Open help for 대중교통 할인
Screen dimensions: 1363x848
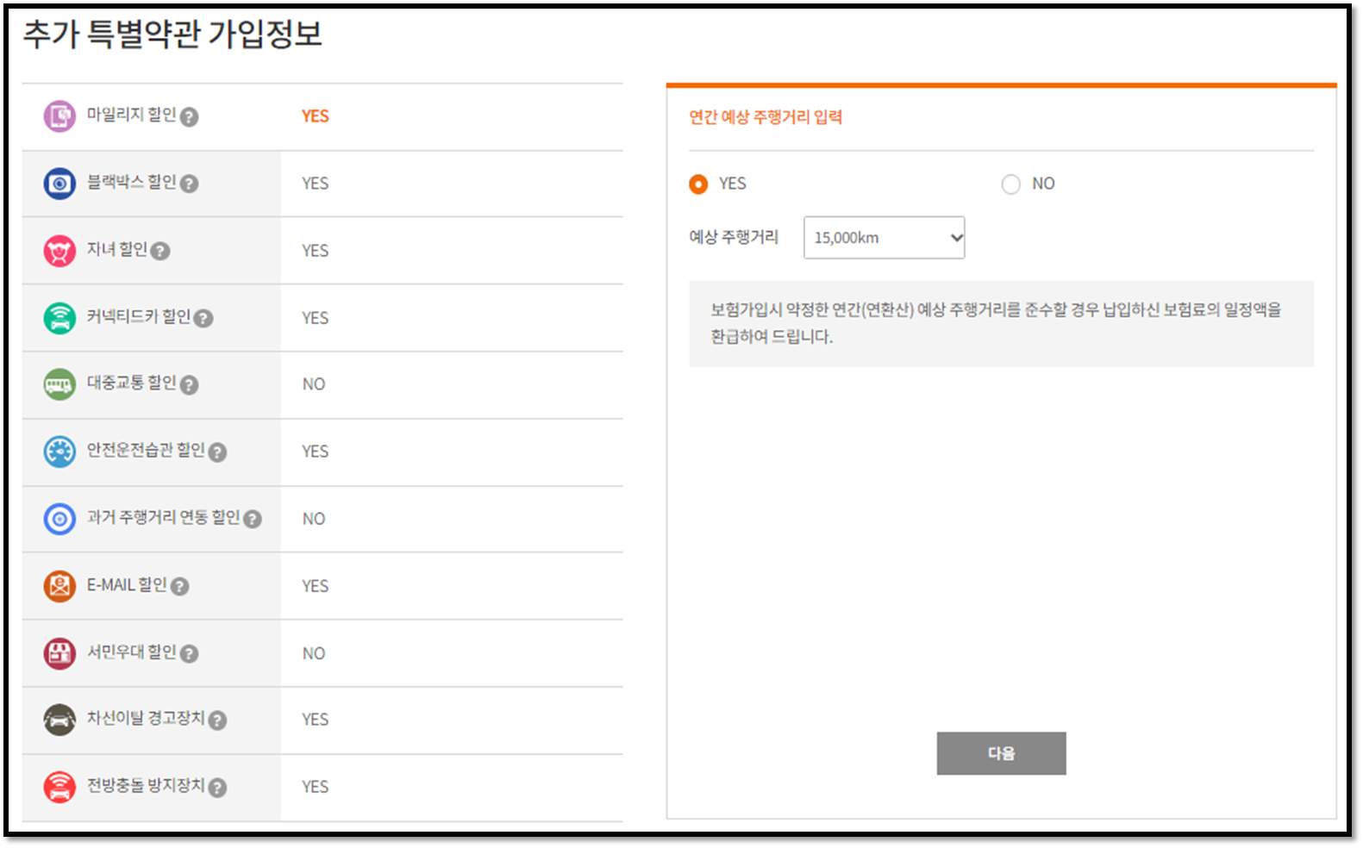(190, 384)
